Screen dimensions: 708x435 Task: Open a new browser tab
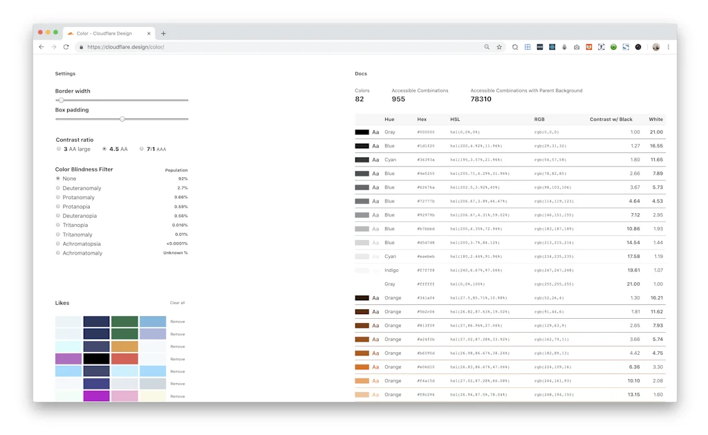(x=163, y=33)
